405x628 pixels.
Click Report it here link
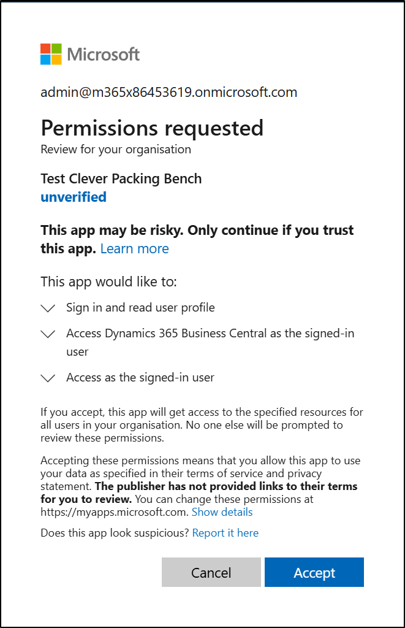pyautogui.click(x=225, y=533)
